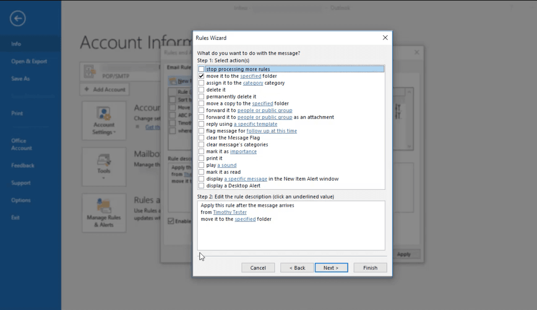
Task: Uncheck move it to the specified folder
Action: pyautogui.click(x=201, y=76)
